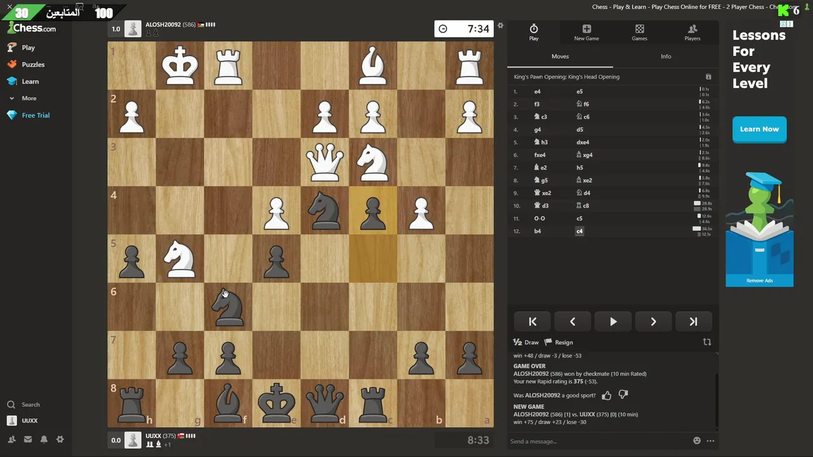813x457 pixels.
Task: Open messages envelope icon in sidebar
Action: (x=28, y=439)
